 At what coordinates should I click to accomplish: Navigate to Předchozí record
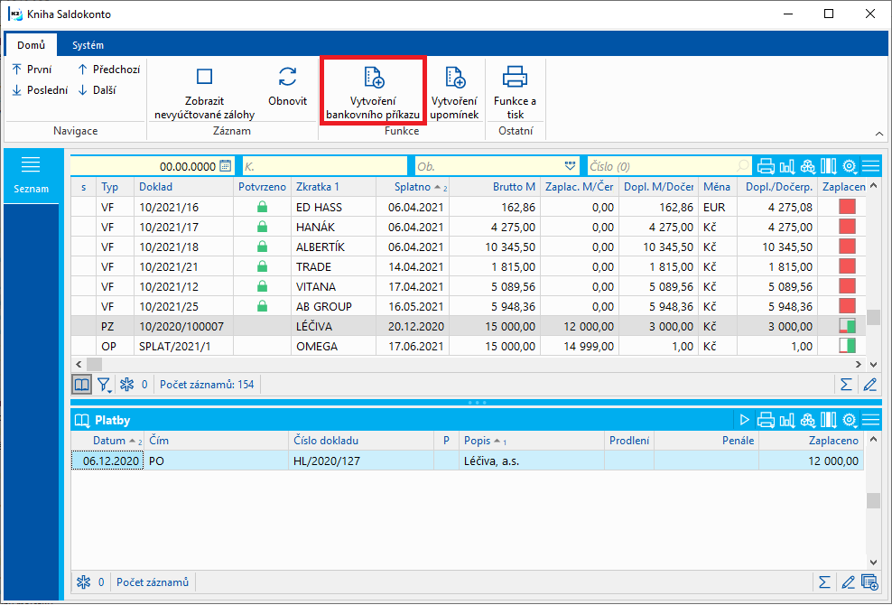[x=108, y=69]
